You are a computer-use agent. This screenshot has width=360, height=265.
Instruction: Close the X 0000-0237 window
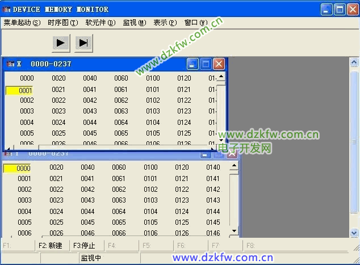point(219,64)
